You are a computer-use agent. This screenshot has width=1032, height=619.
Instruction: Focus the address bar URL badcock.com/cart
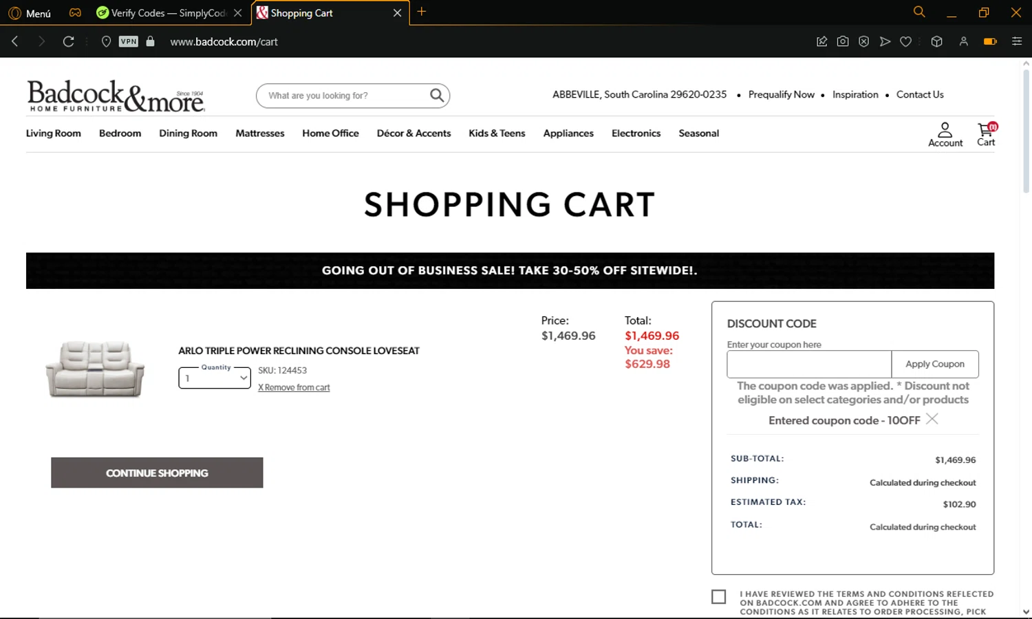pos(224,42)
